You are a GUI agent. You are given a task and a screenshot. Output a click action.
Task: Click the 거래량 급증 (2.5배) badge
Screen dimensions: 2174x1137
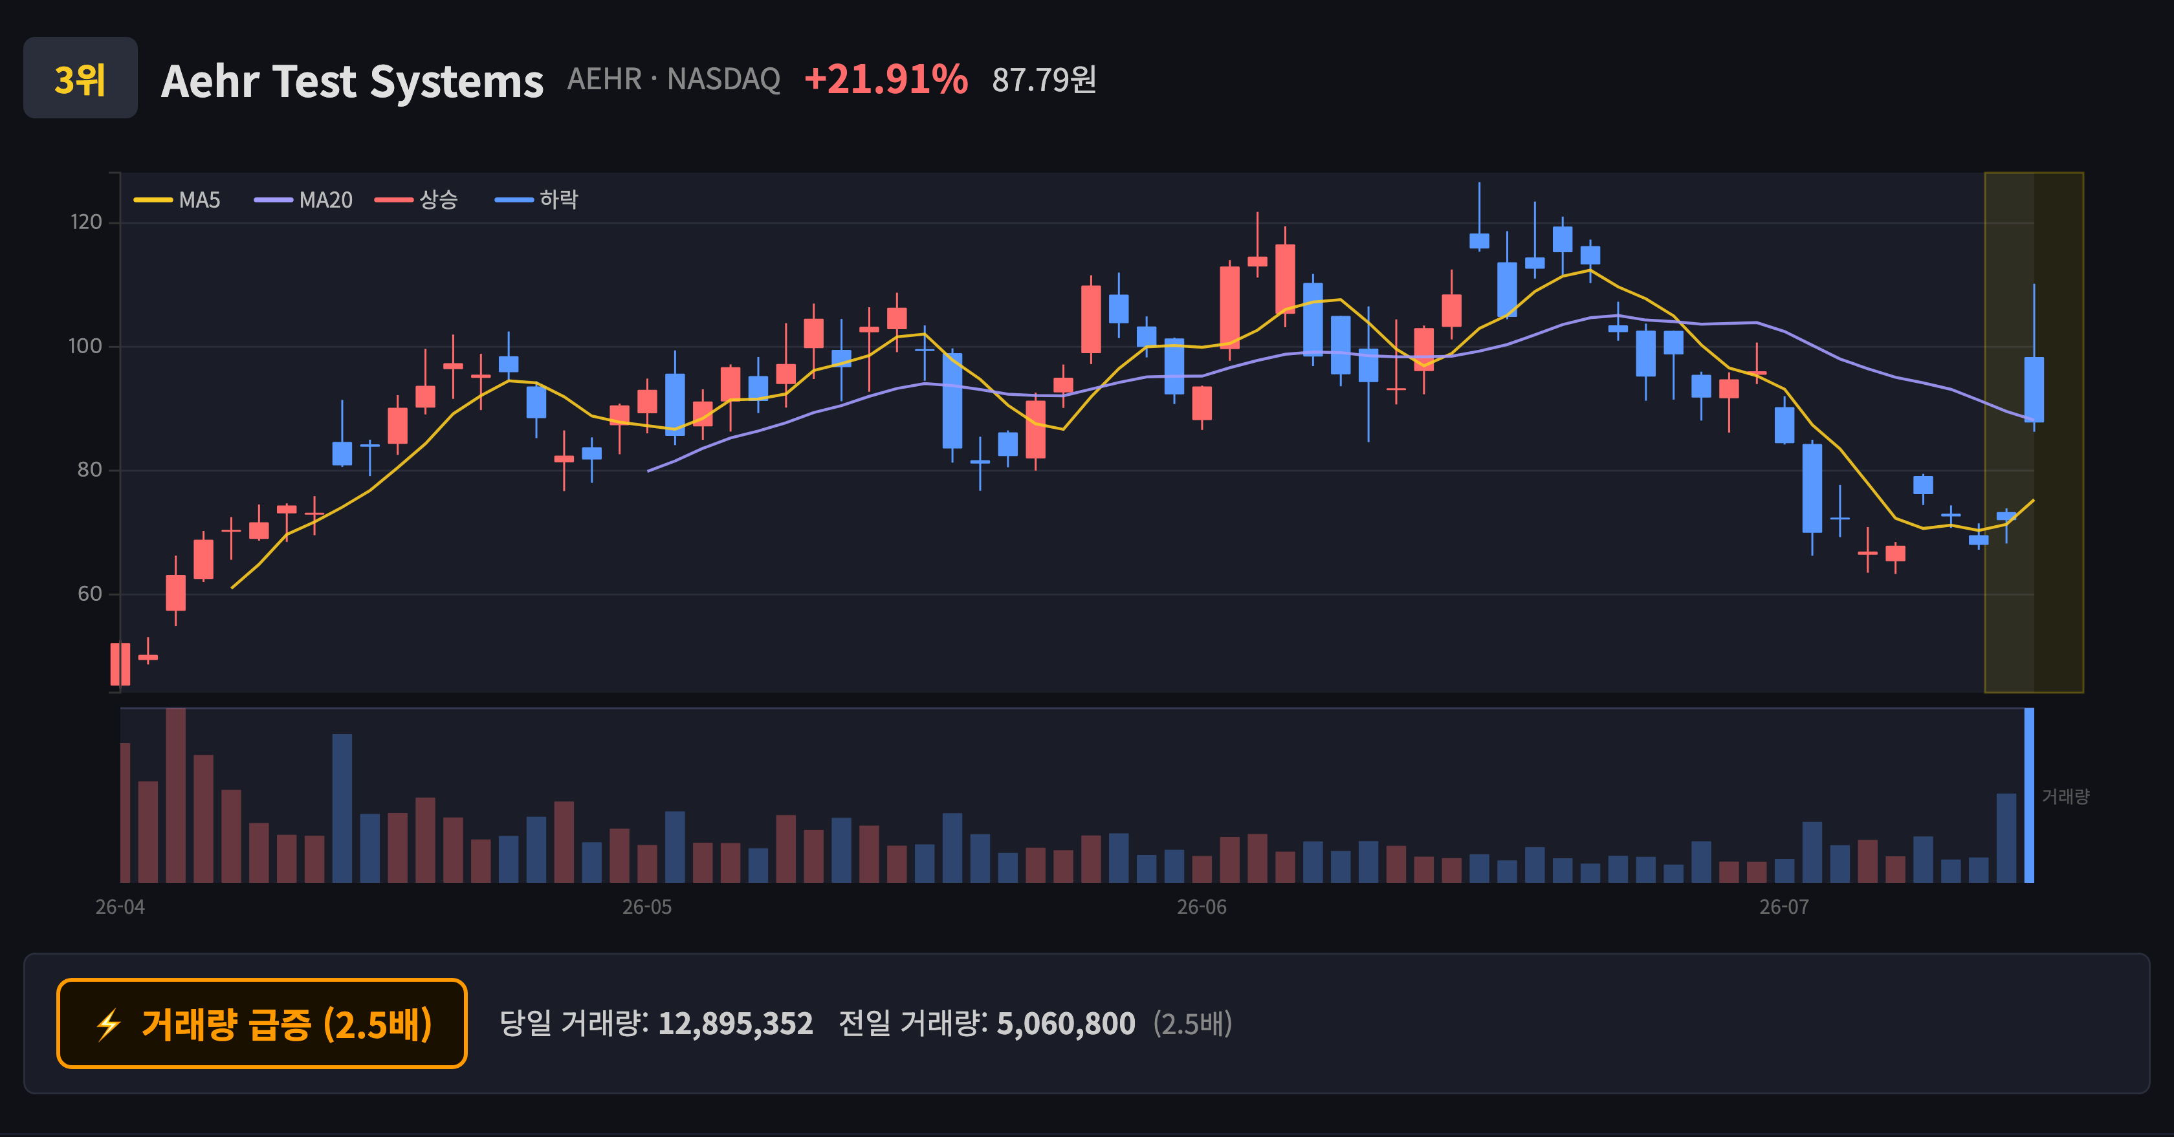pos(261,1023)
